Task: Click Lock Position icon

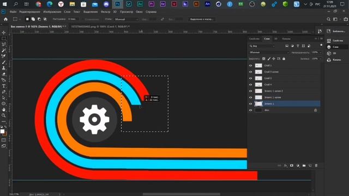Action: point(274,59)
